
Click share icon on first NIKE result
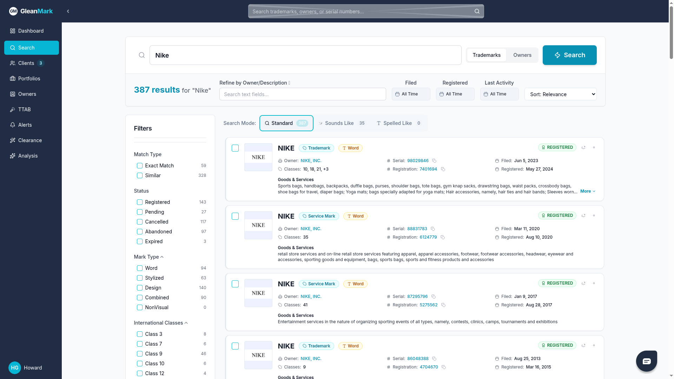click(x=583, y=147)
